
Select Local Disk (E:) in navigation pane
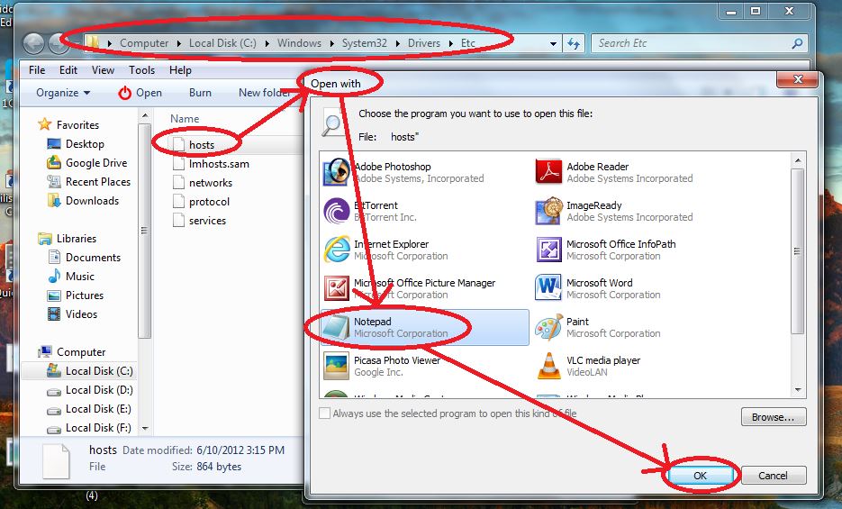click(90, 409)
